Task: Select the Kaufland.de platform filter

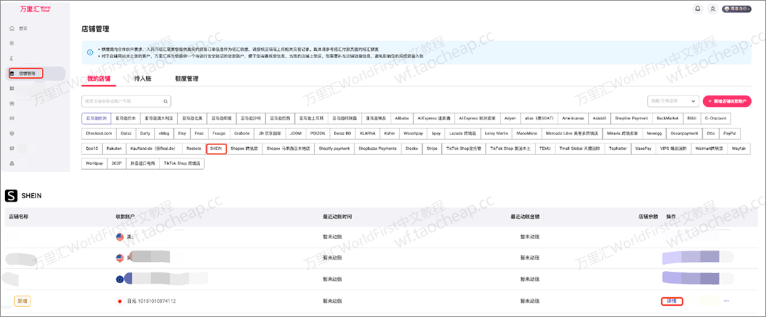Action: pos(154,148)
